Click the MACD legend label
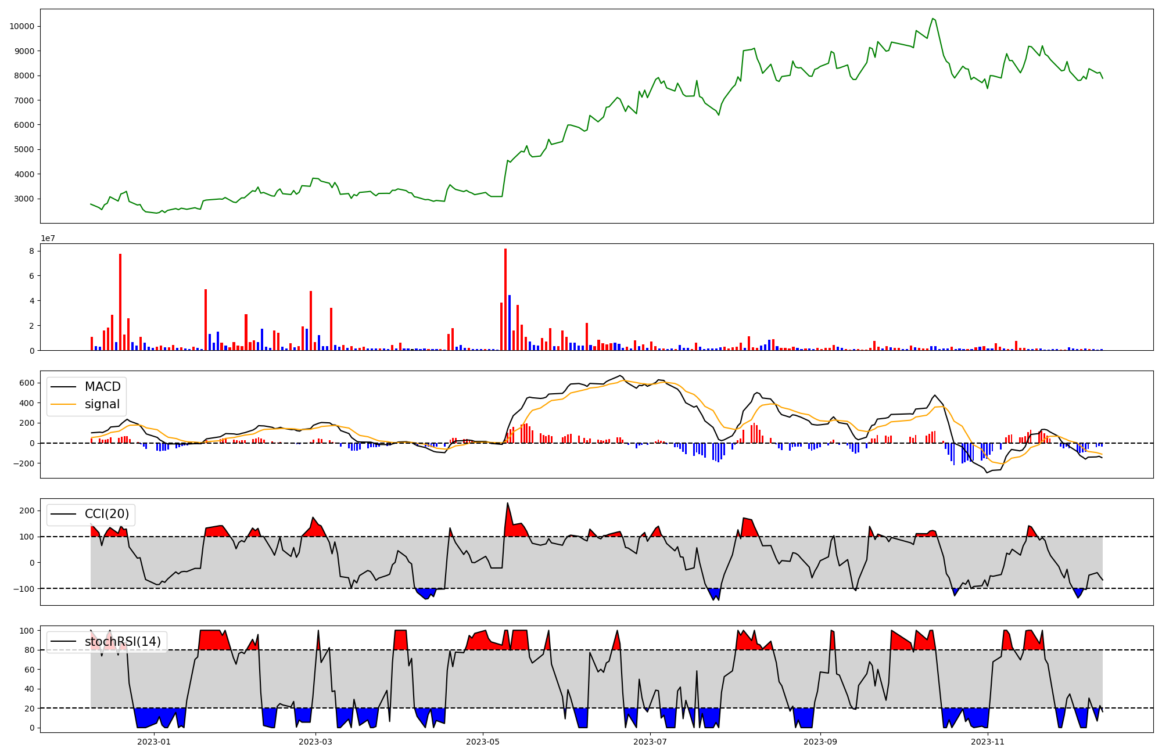 [x=102, y=387]
